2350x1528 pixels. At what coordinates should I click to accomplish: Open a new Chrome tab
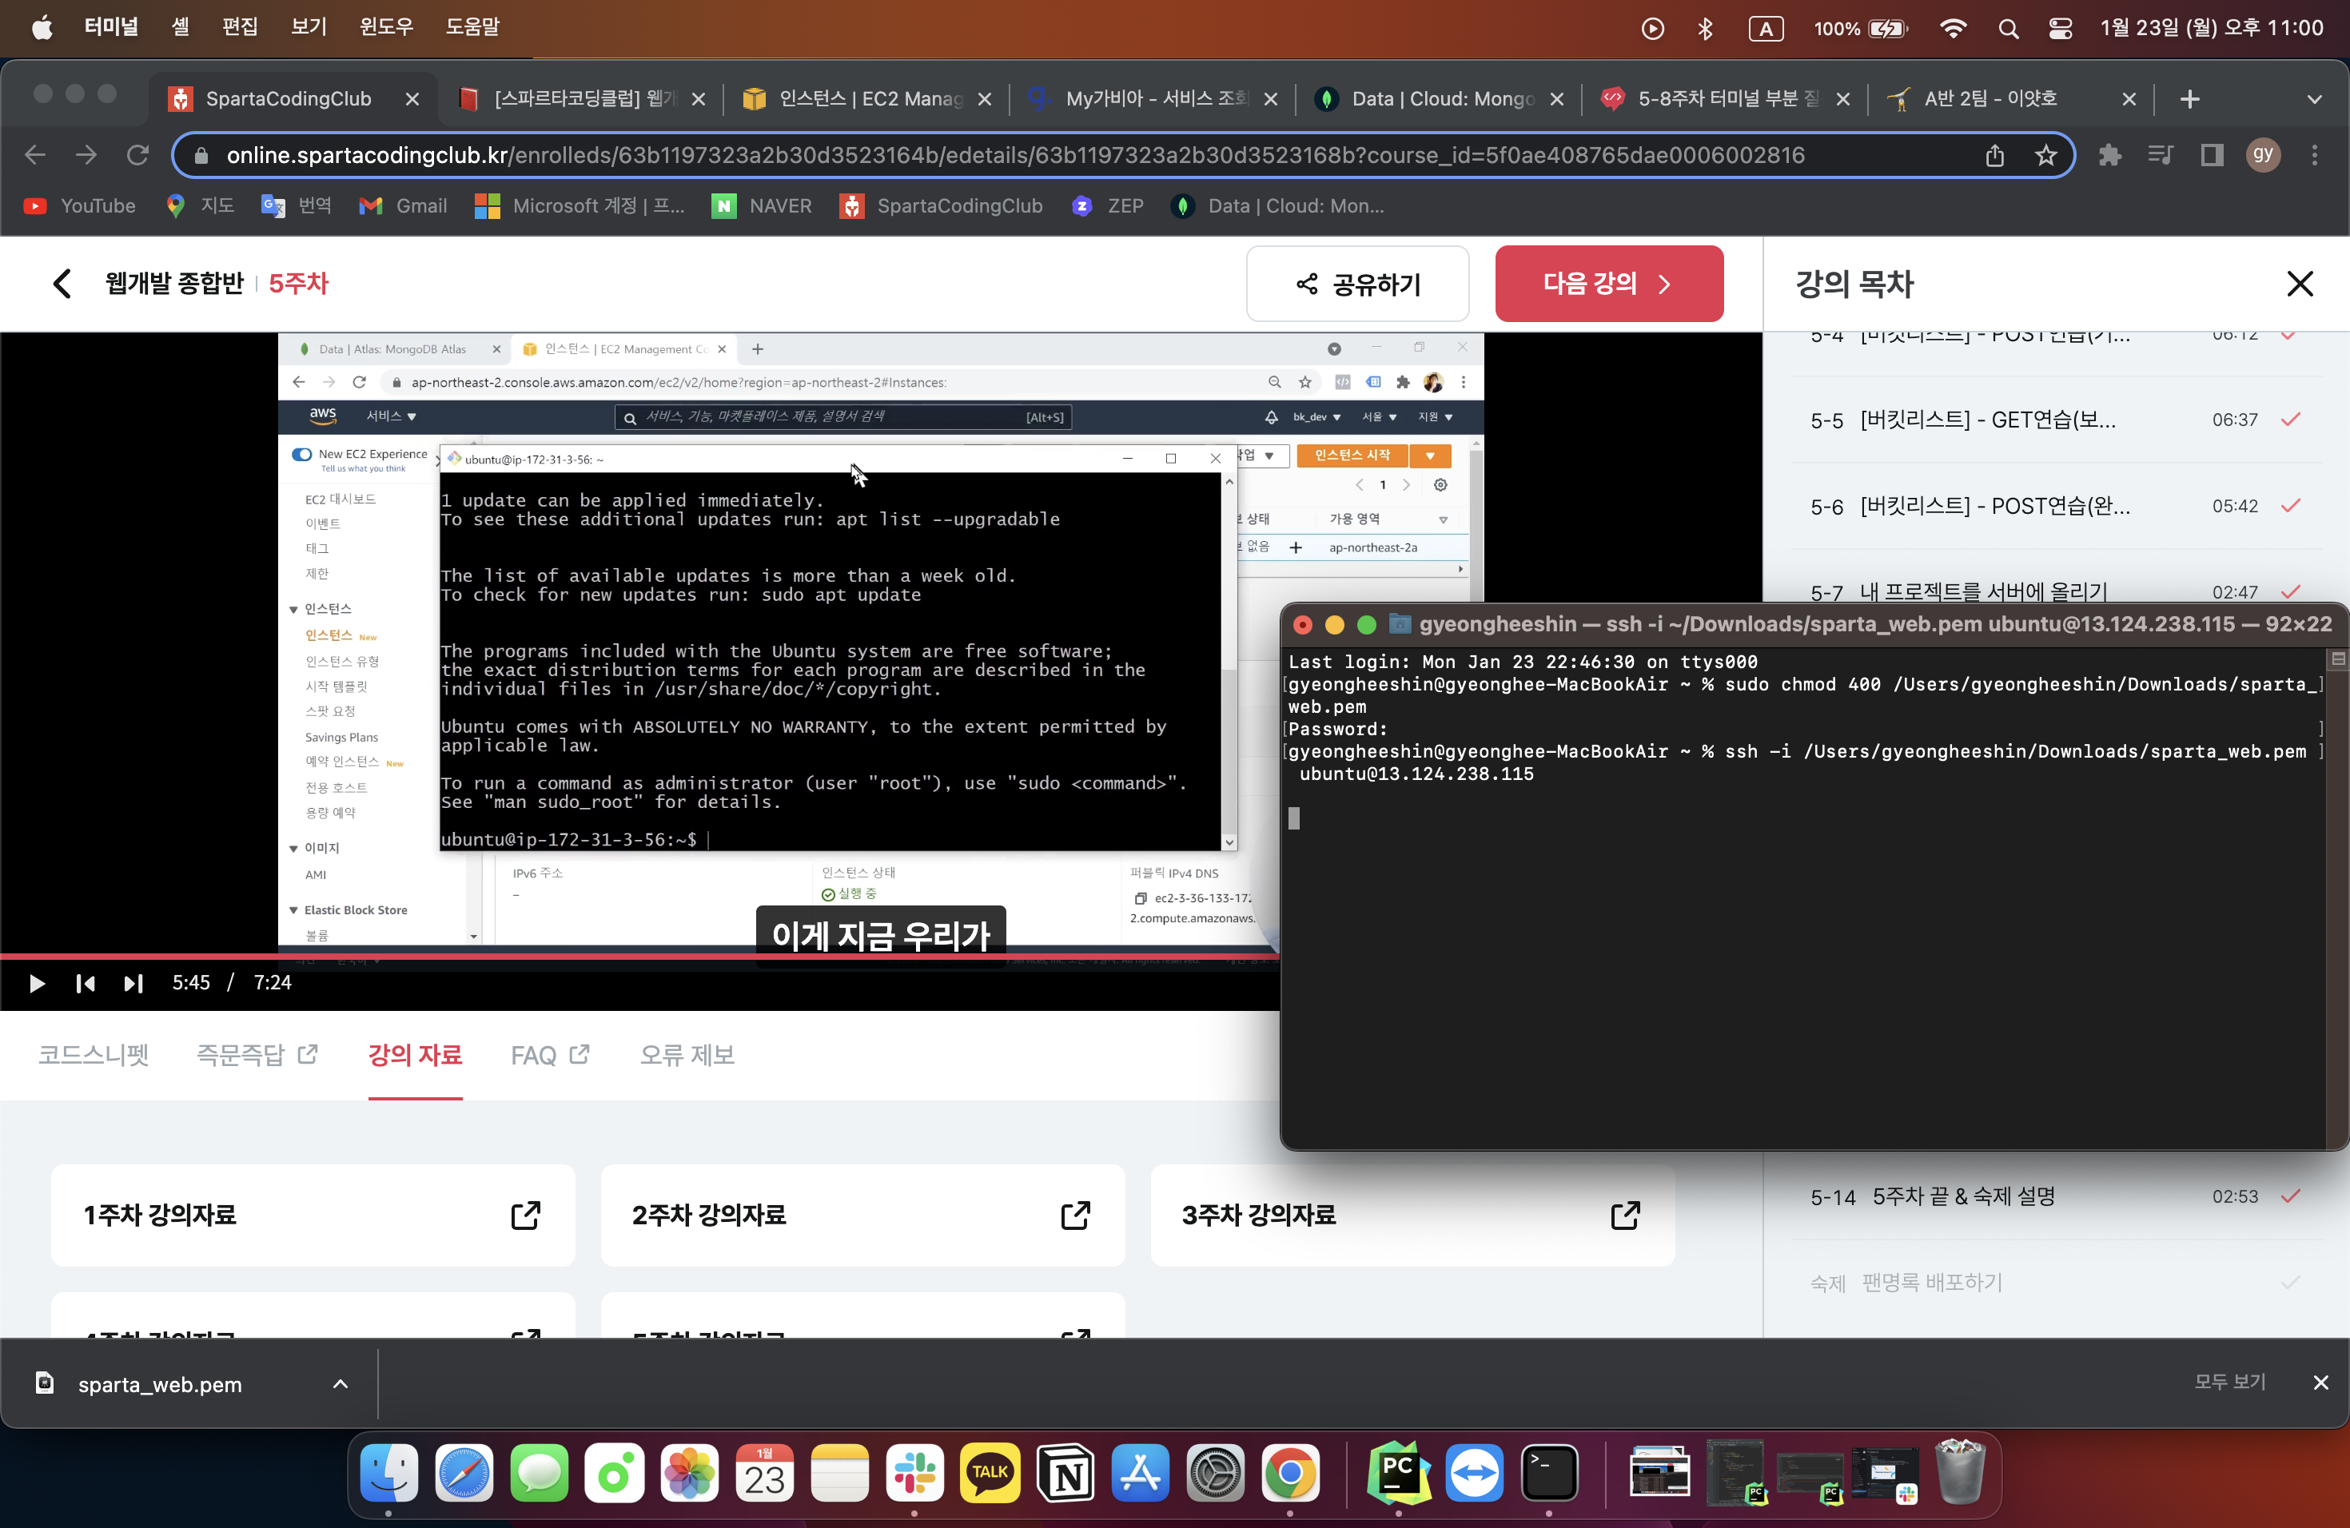[2189, 100]
